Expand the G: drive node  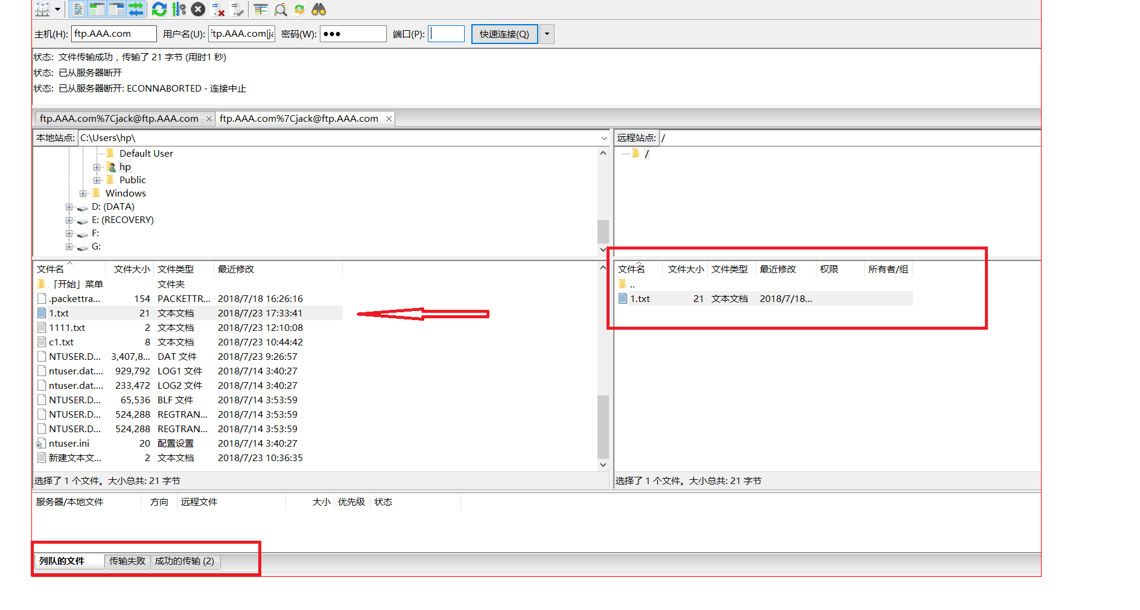69,247
